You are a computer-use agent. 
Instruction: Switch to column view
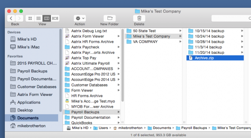[47, 18]
